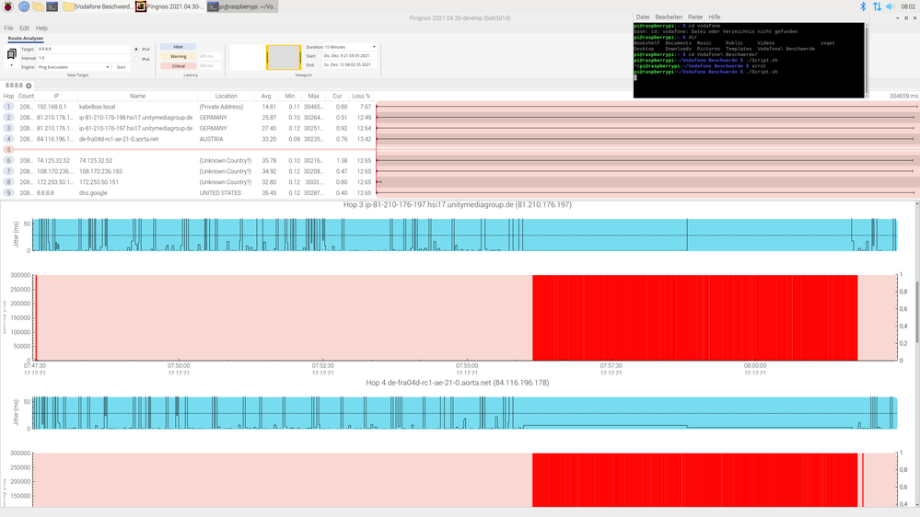
Task: Open the Raspberry Pi main menu
Action: pyautogui.click(x=7, y=6)
